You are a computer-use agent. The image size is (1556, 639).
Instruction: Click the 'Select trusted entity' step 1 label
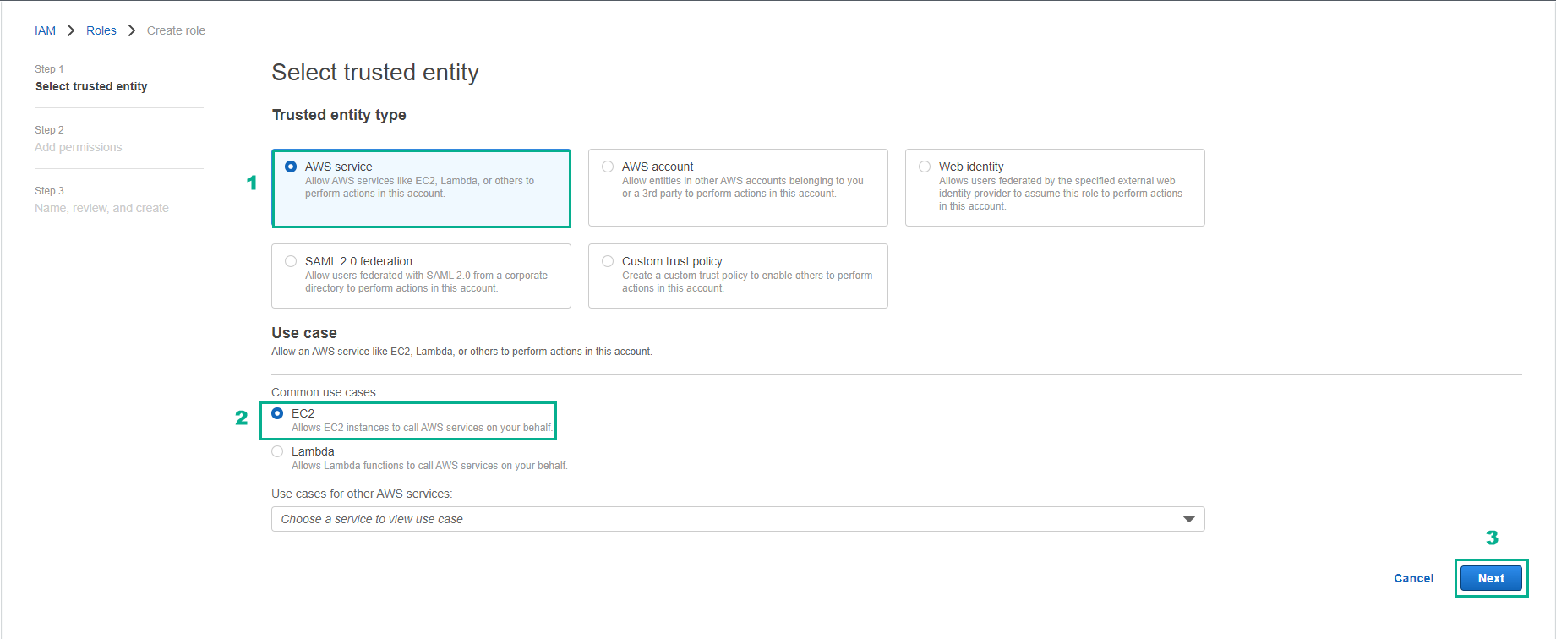(91, 86)
